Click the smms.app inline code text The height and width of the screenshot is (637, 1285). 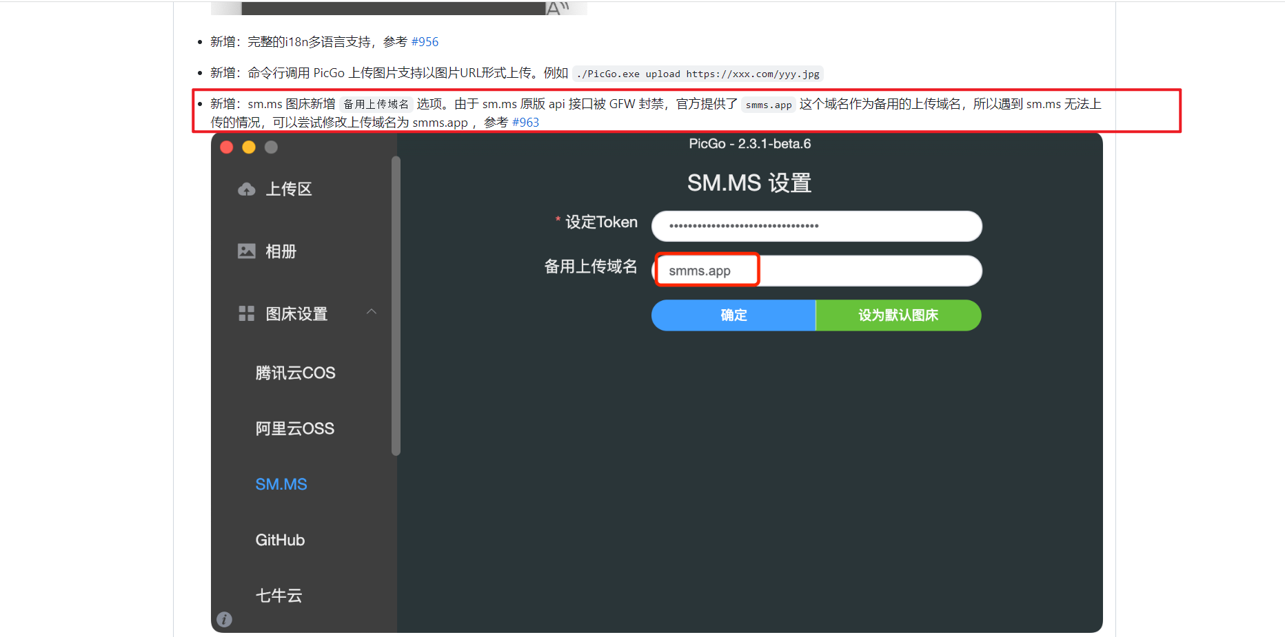click(x=769, y=105)
